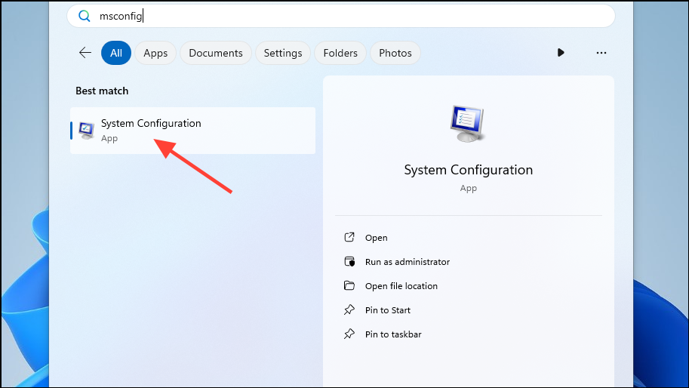Show more filters with the play arrow

[x=560, y=53]
